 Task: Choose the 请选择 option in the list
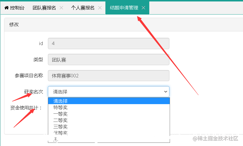click(x=109, y=101)
